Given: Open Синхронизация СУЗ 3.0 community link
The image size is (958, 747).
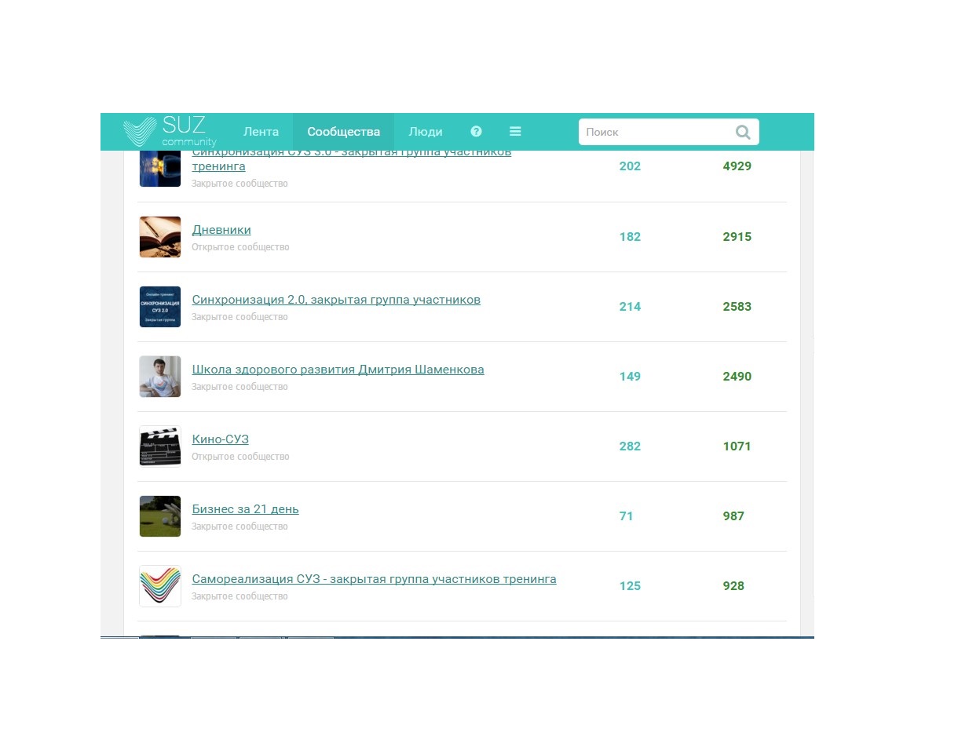Looking at the screenshot, I should pos(352,159).
